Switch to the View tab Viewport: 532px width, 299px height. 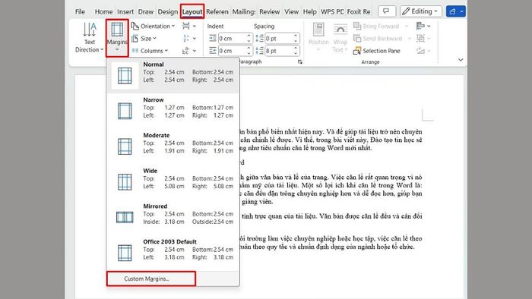tap(291, 11)
